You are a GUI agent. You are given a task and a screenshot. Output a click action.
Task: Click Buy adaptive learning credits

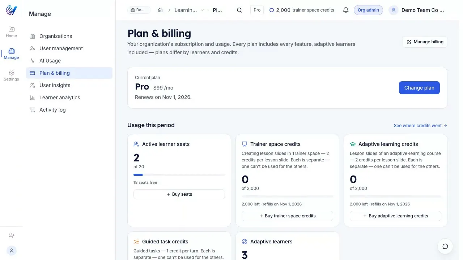pos(395,216)
